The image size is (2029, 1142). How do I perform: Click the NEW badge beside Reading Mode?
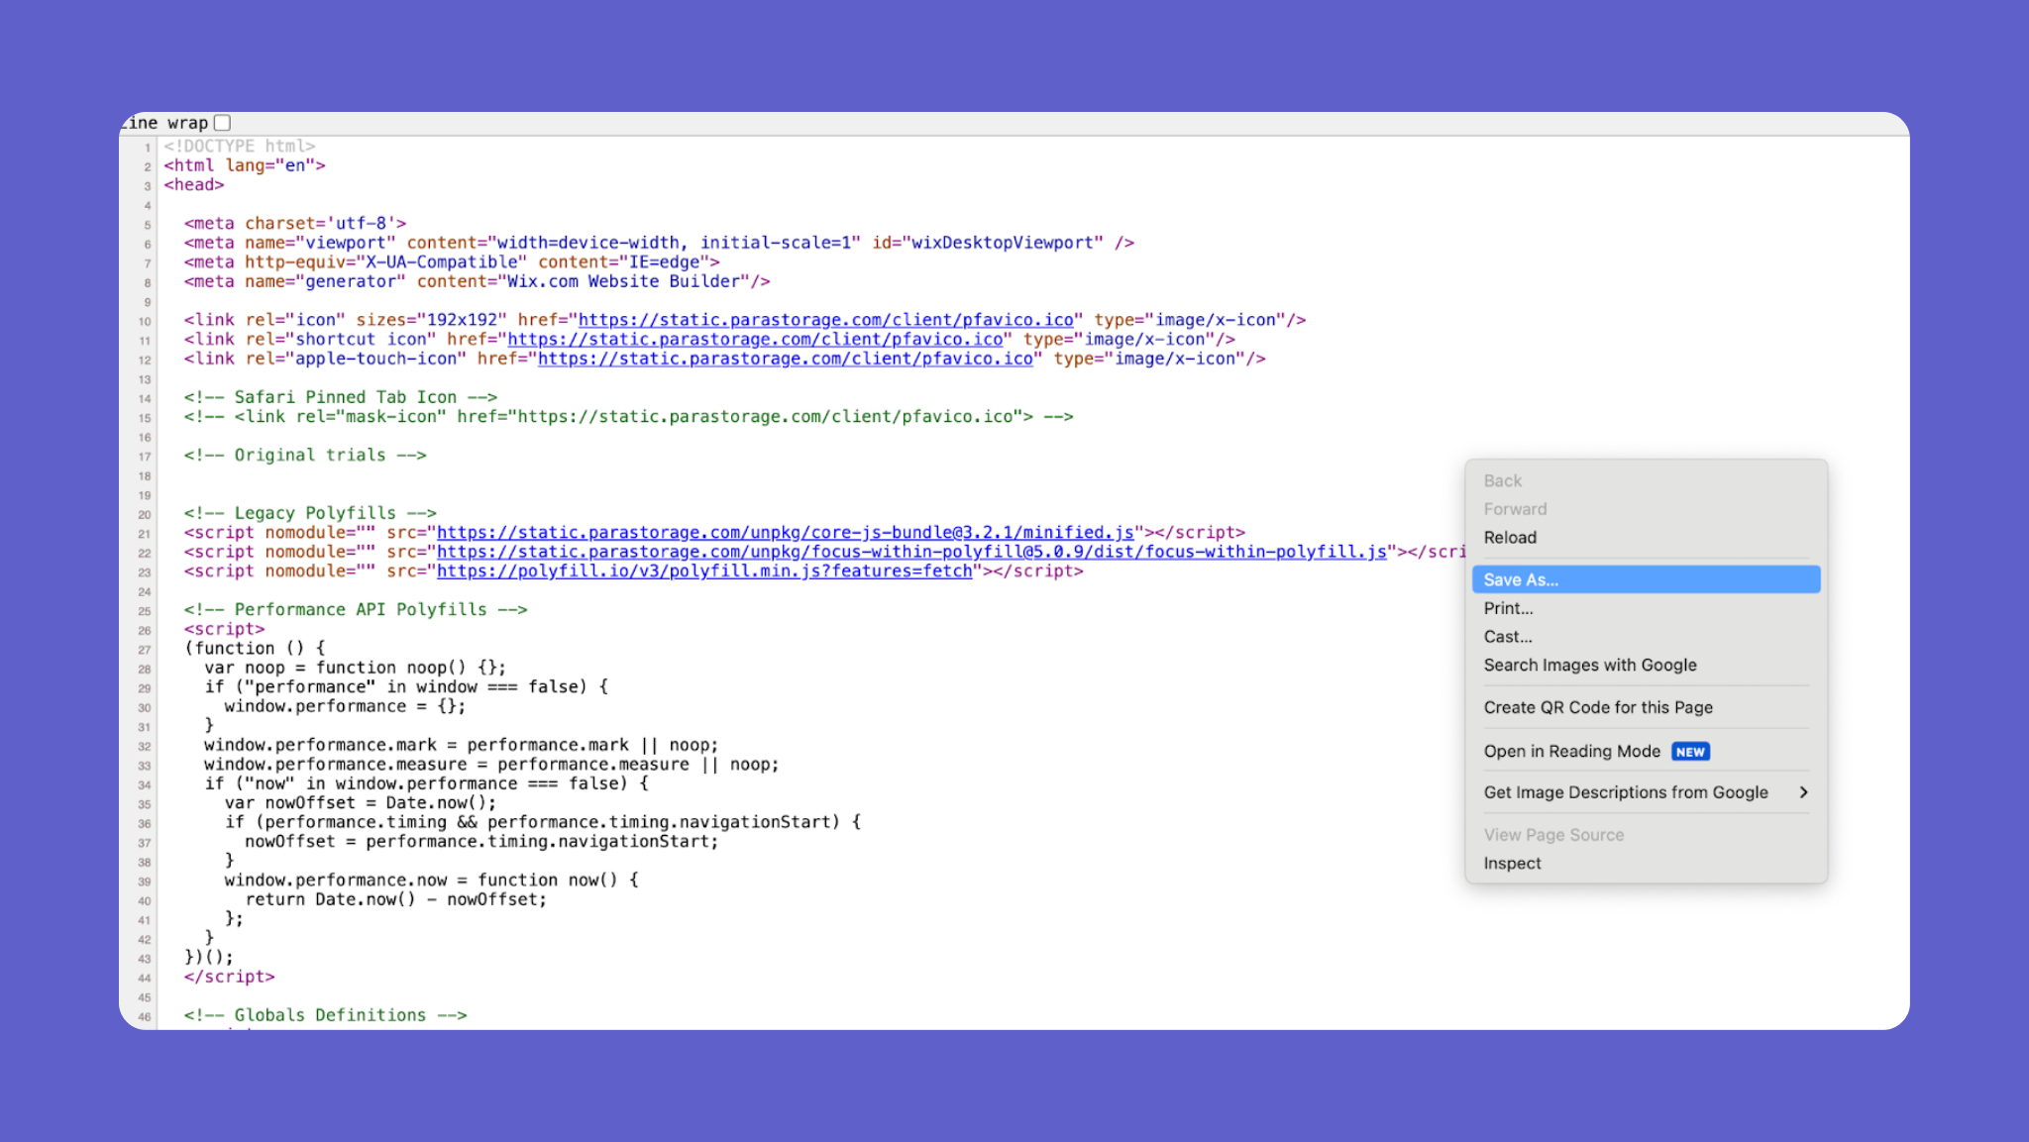point(1690,752)
